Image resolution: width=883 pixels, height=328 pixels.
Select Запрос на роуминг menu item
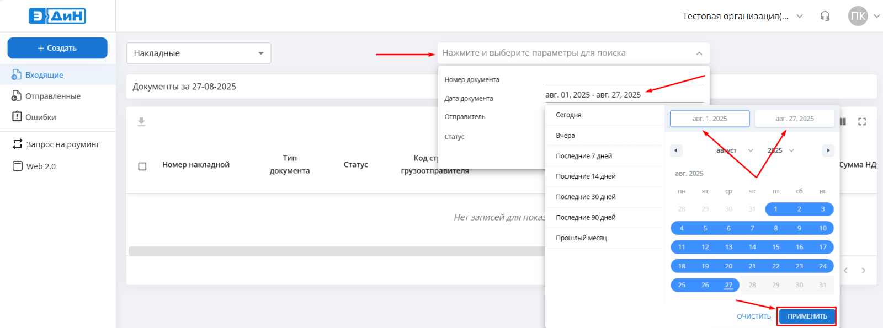[62, 144]
